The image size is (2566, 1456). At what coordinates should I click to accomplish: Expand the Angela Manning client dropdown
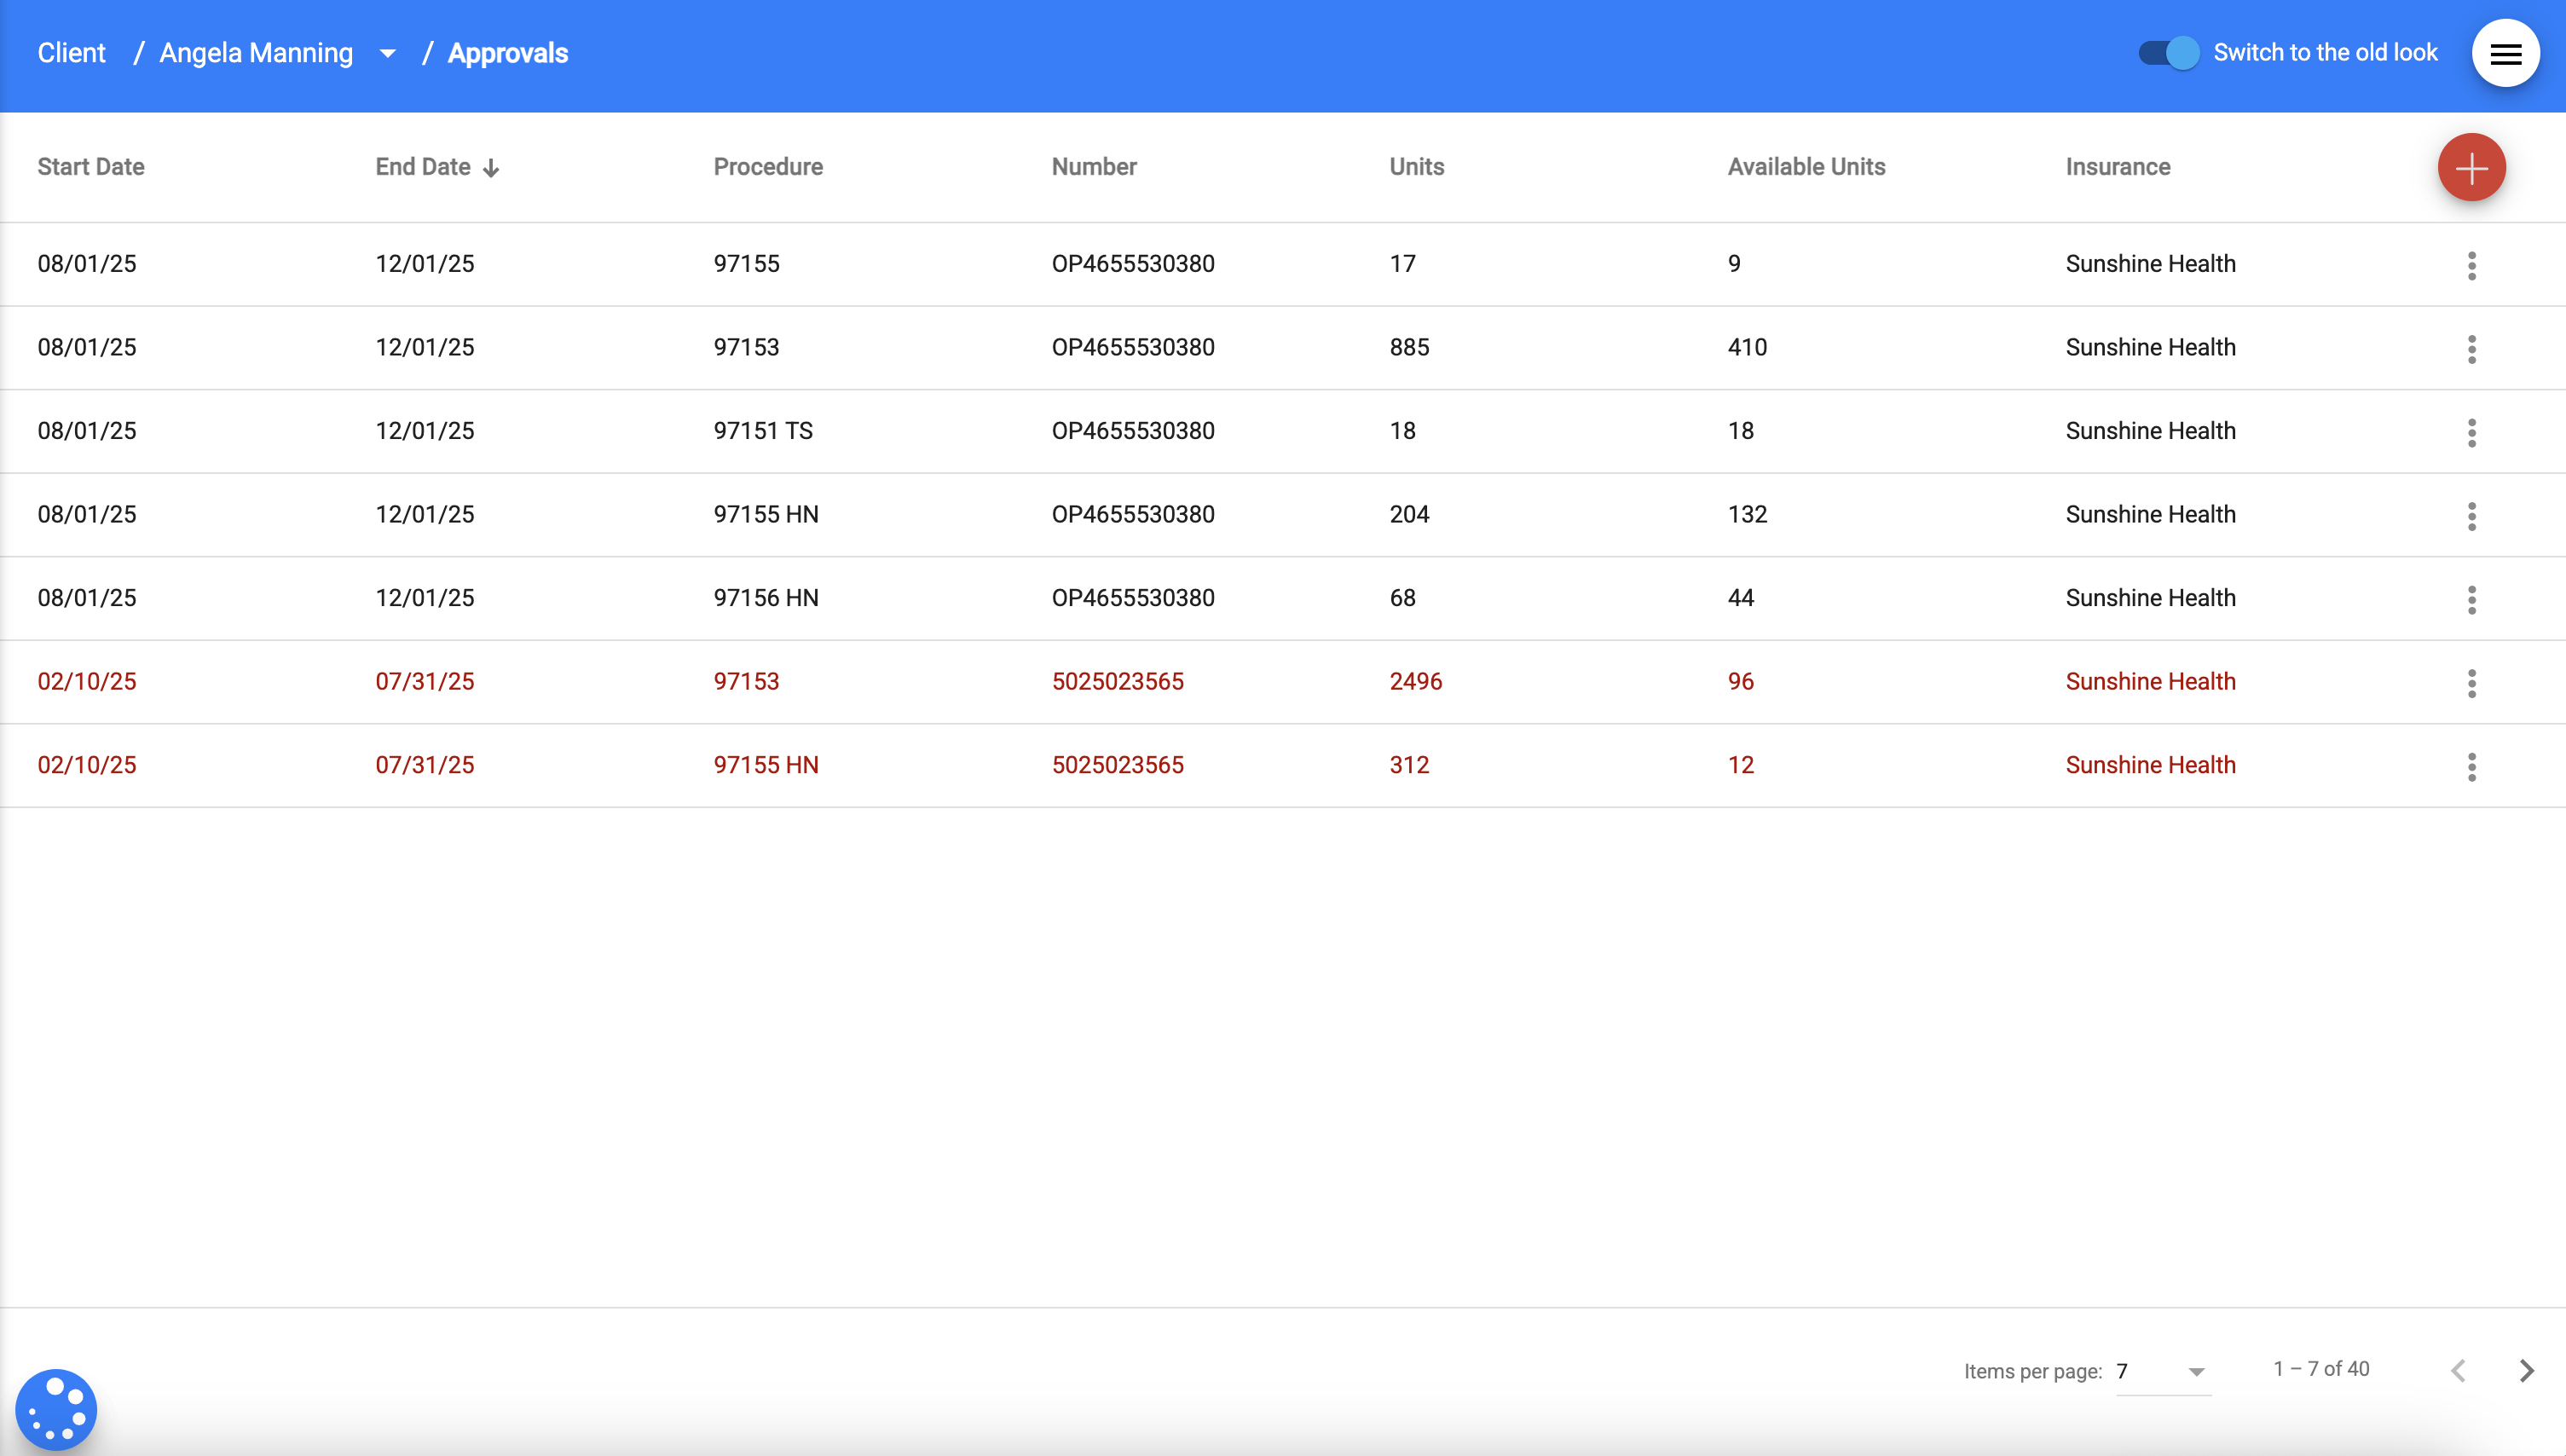click(x=387, y=53)
